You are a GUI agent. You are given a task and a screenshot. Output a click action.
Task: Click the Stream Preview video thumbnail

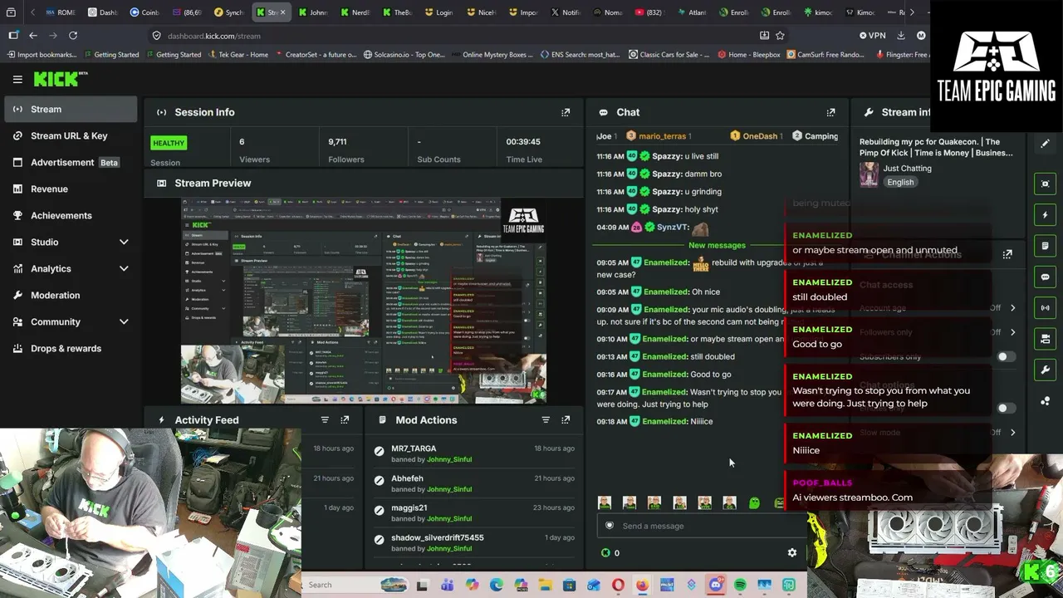[x=364, y=301]
